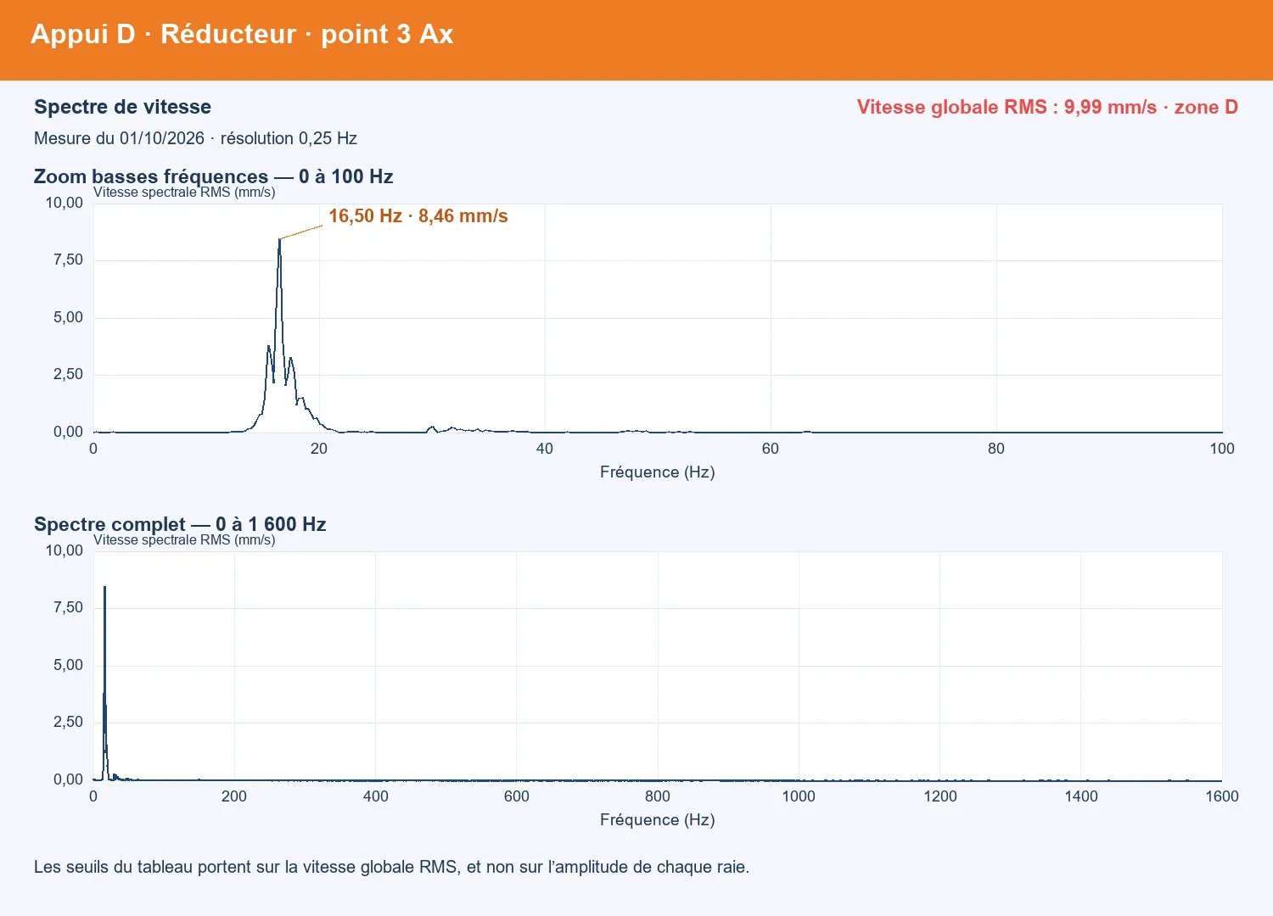Click the main peak in the full-spectrum chart
The image size is (1273, 916).
click(x=104, y=588)
